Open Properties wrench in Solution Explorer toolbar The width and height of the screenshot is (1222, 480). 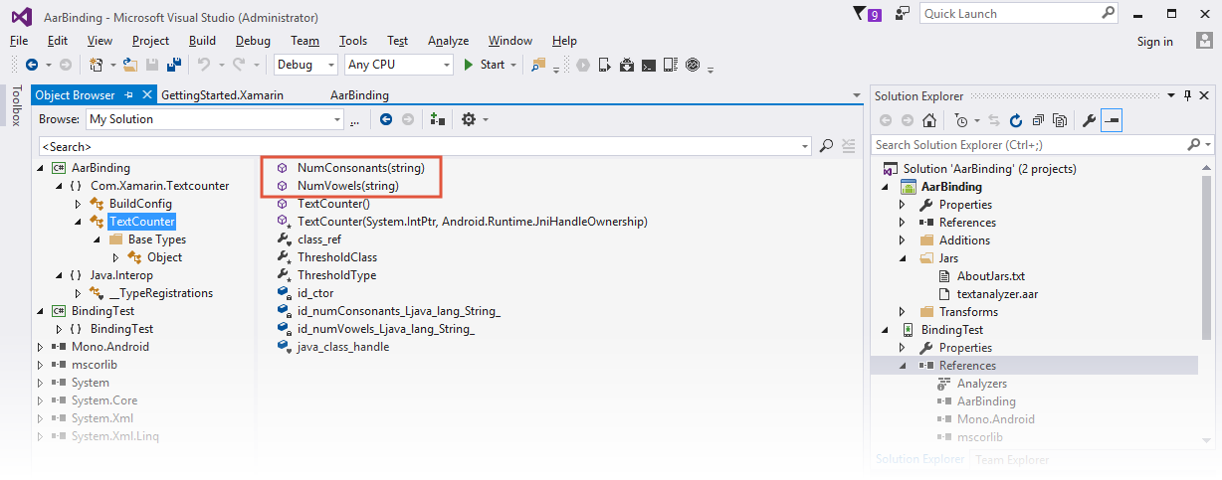[1089, 120]
